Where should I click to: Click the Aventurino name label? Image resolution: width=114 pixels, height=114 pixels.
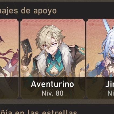pyautogui.click(x=53, y=84)
